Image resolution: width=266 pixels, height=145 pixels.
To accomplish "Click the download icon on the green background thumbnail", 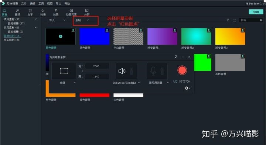I will click(209, 56).
